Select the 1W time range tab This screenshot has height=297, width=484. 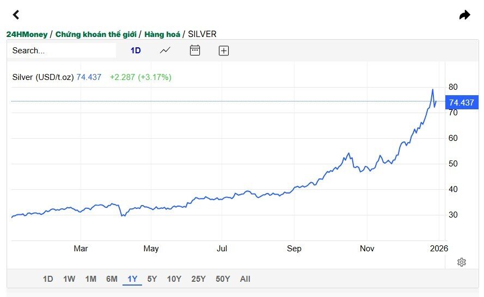(69, 279)
